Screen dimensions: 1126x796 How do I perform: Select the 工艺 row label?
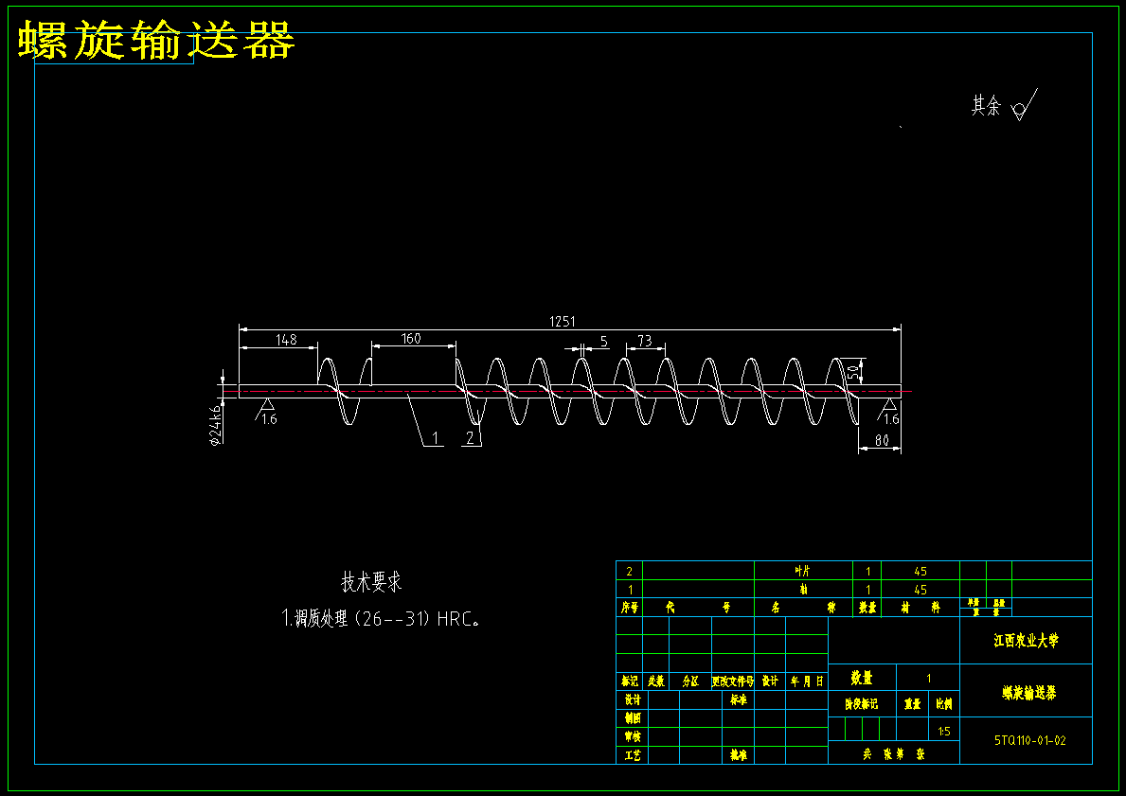[x=633, y=755]
